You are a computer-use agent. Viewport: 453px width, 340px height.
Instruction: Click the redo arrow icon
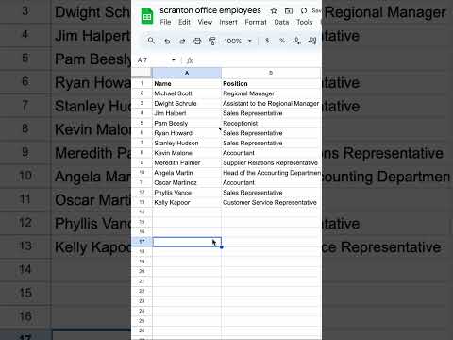click(x=182, y=41)
